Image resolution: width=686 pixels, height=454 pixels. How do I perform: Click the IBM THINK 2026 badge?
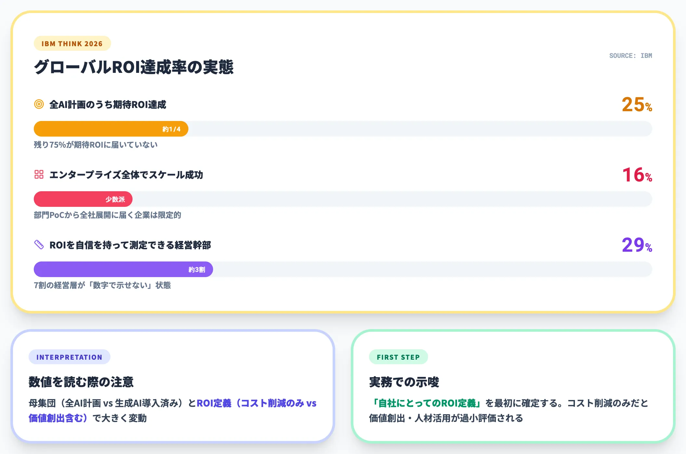[x=72, y=44]
